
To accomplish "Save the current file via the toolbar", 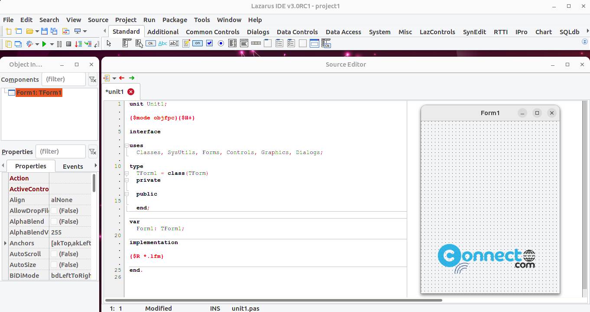I will coord(44,31).
